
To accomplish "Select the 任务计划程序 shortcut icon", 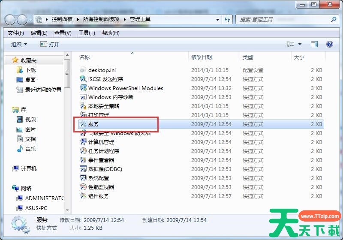I will pos(83,151).
